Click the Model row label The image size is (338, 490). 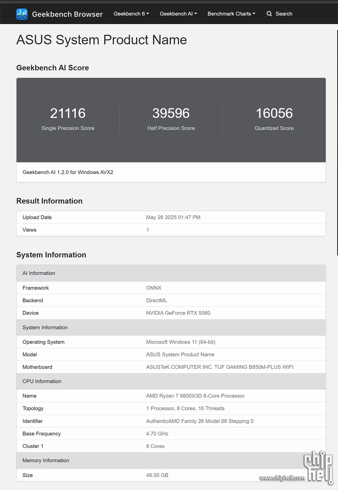[x=30, y=354]
